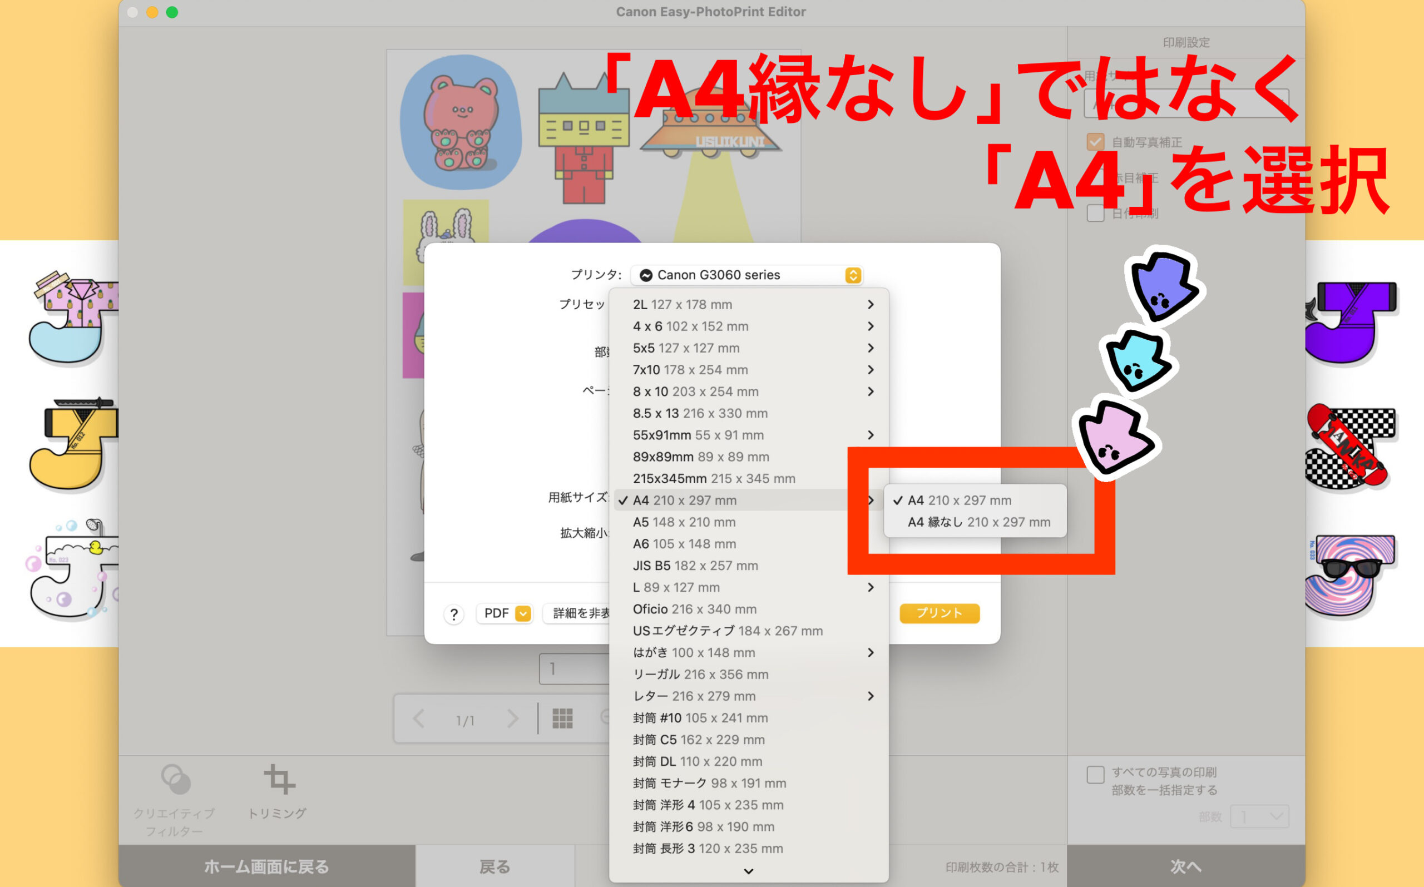Click ホーム画面に戻る return home button
The image size is (1424, 887).
267,866
